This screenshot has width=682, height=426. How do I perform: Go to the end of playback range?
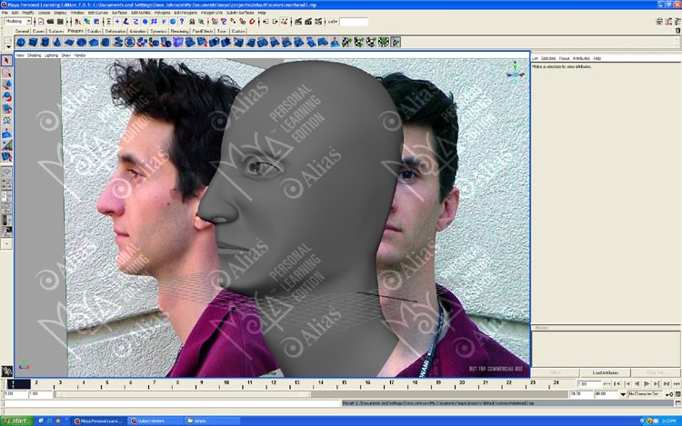click(677, 384)
